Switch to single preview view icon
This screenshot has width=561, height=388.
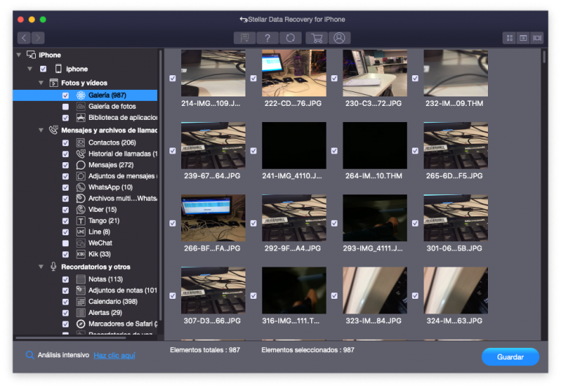[x=523, y=38]
